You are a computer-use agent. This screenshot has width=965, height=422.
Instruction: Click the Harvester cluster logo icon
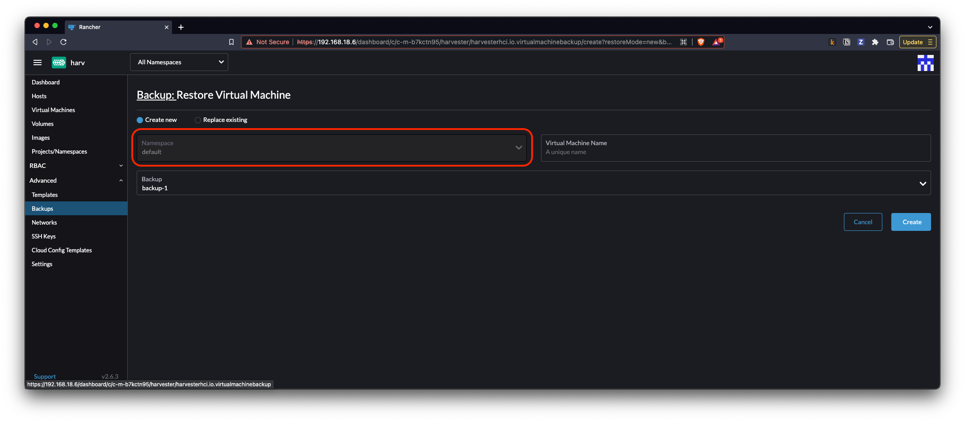(x=59, y=62)
